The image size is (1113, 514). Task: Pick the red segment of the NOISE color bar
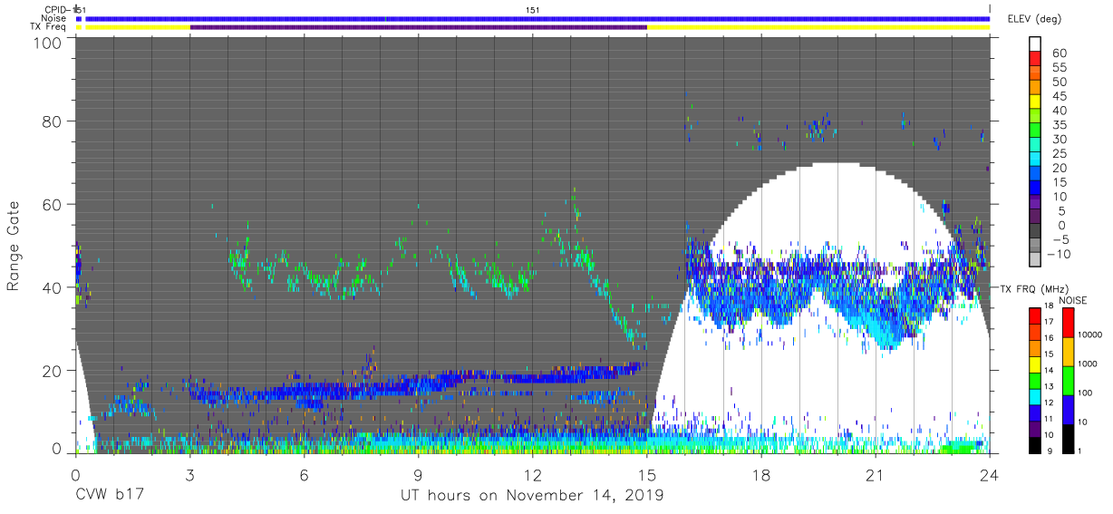tap(1069, 323)
